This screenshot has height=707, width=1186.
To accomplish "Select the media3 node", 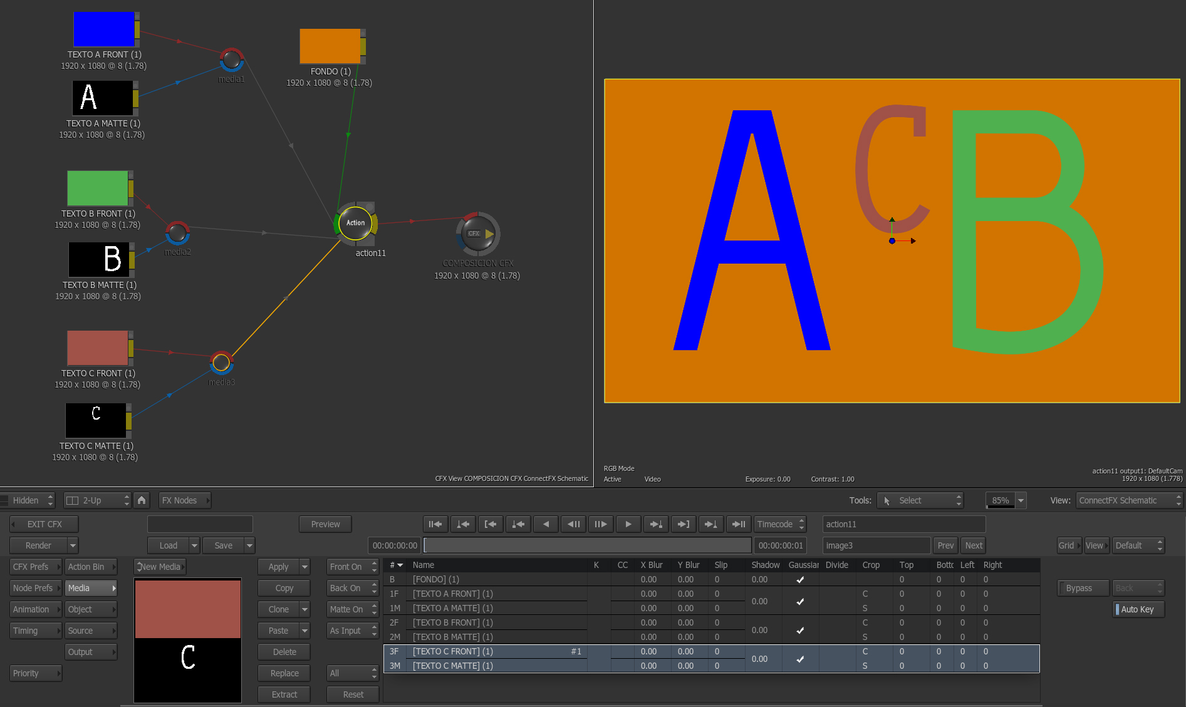I will pyautogui.click(x=221, y=363).
